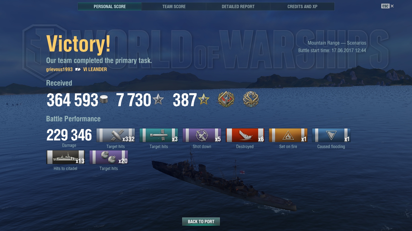Click the main battery Target hits x332 ribbon

tap(116, 135)
